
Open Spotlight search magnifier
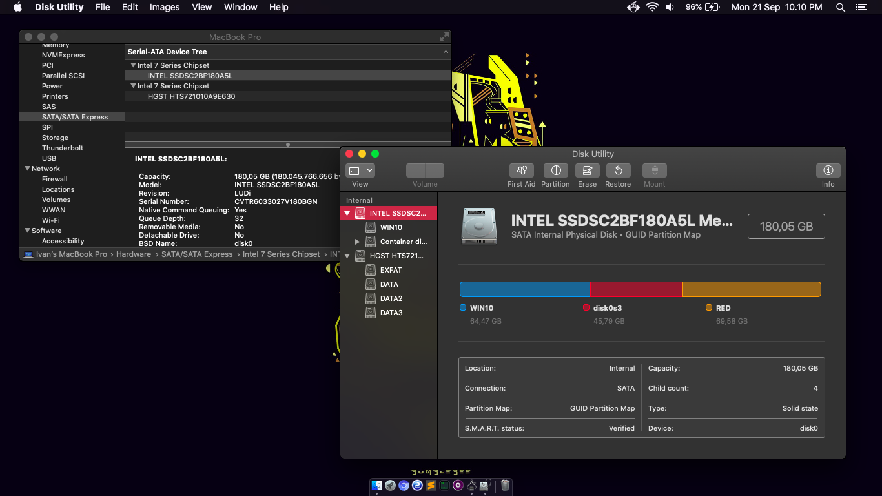(841, 7)
